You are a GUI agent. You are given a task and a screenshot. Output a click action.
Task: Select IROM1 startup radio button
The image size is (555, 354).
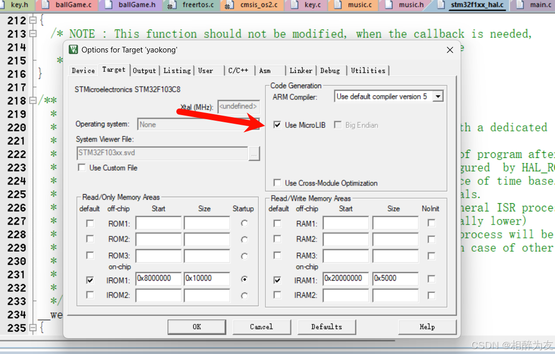pos(244,280)
